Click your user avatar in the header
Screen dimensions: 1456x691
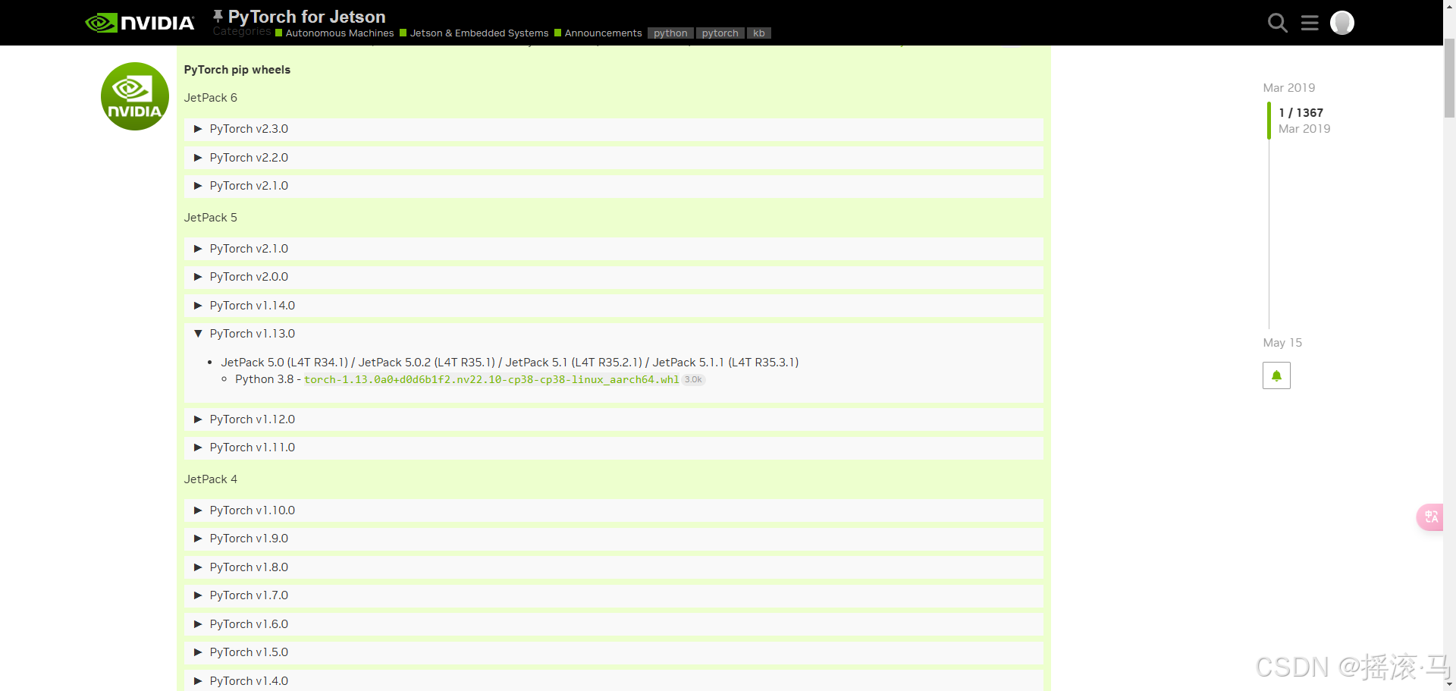point(1341,23)
